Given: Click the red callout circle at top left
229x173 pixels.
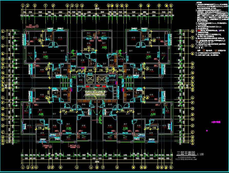Looking at the screenshot, I should point(37,26).
